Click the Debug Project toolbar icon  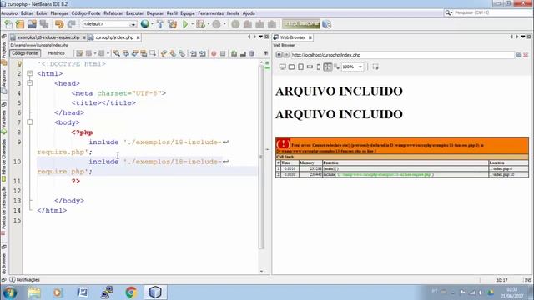tap(200, 24)
